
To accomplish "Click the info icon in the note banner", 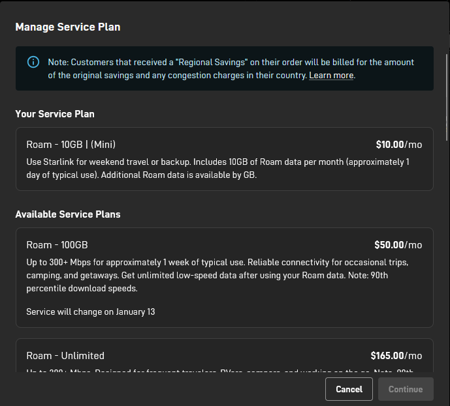I will [x=33, y=62].
